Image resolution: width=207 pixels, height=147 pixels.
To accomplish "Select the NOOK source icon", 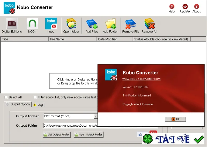I will tap(32, 26).
